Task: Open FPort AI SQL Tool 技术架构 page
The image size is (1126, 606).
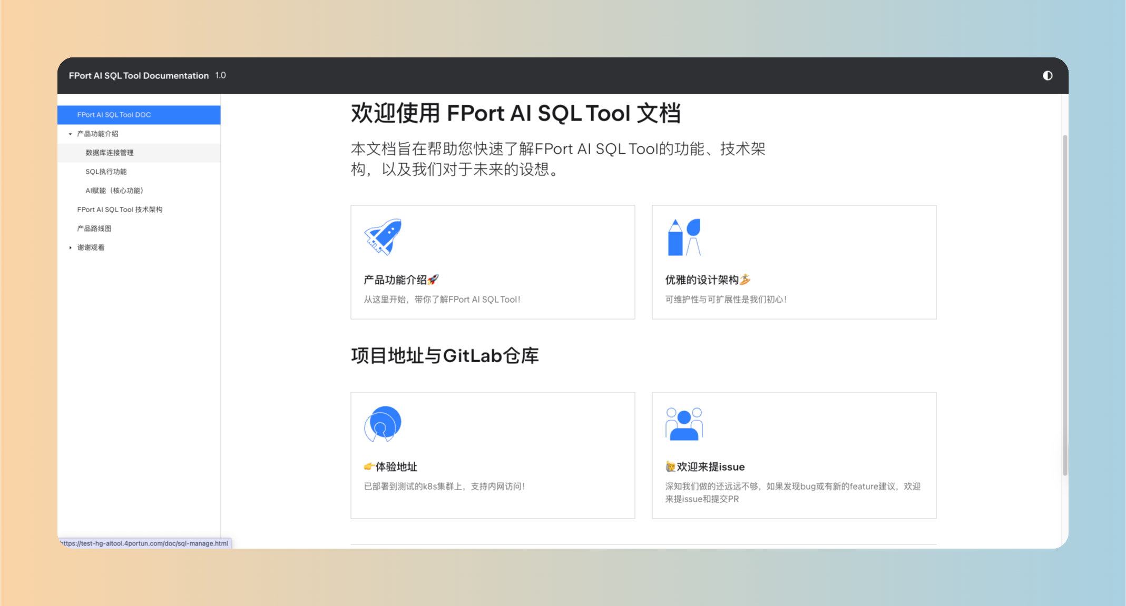Action: click(x=120, y=210)
